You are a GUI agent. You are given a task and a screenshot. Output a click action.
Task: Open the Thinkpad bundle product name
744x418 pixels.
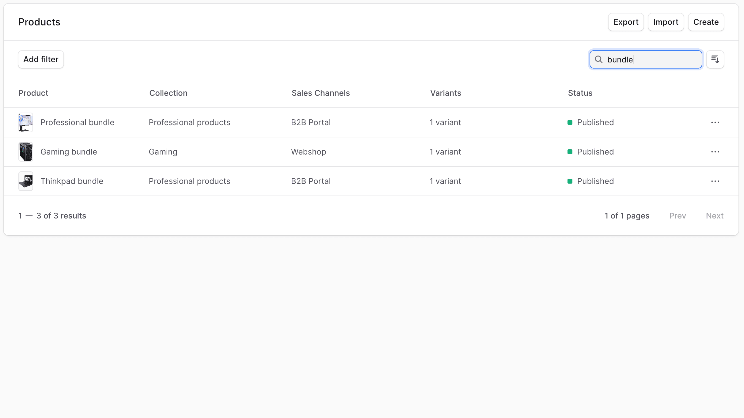tap(72, 181)
